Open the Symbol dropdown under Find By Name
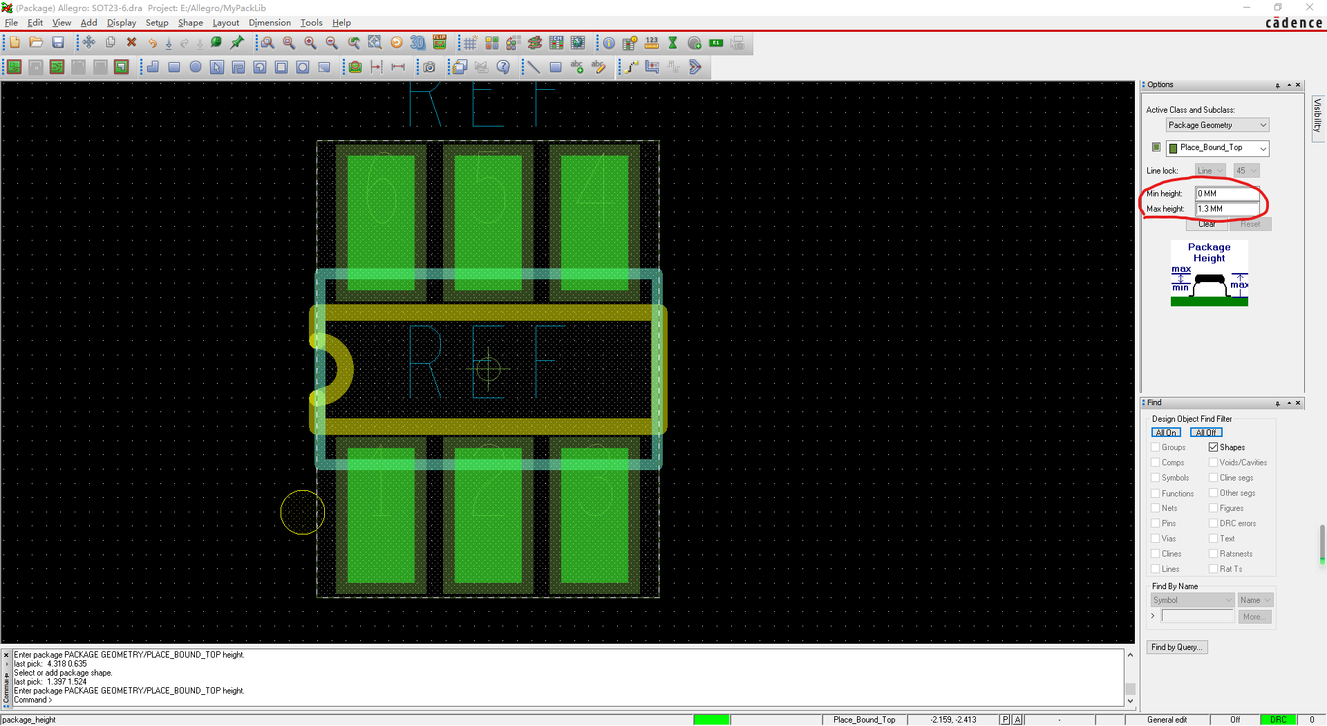The width and height of the screenshot is (1327, 726). (x=1192, y=600)
